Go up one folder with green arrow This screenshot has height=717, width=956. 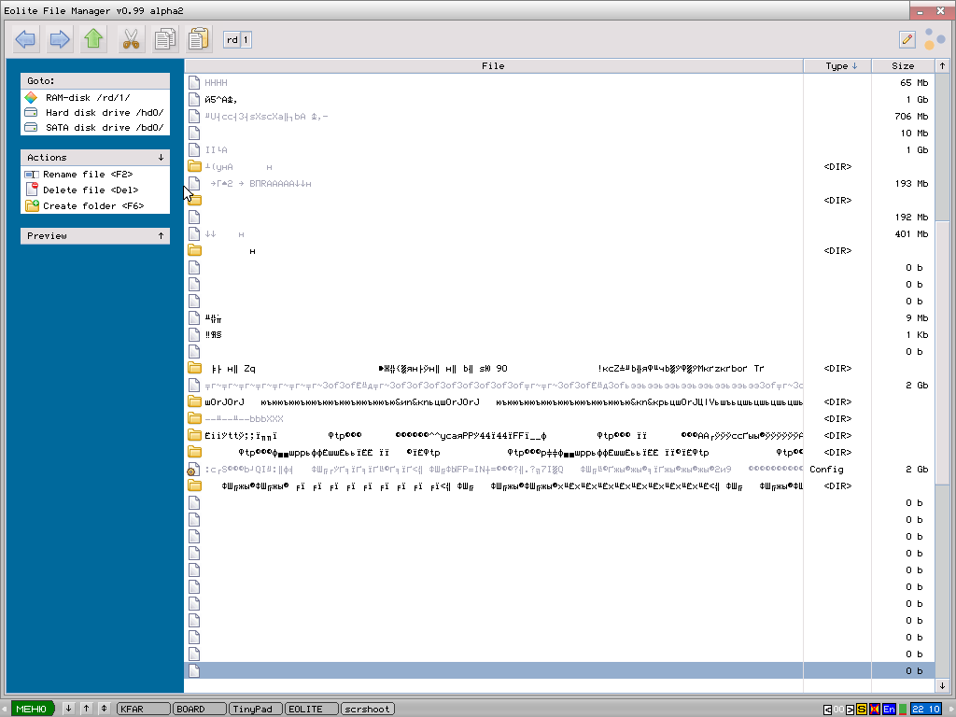click(92, 39)
